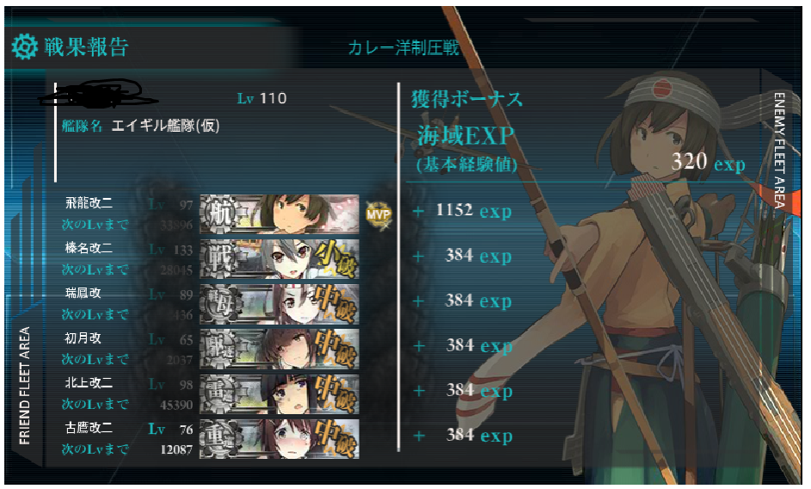Click the 飛龍改二 ship portrait banner

(x=280, y=214)
